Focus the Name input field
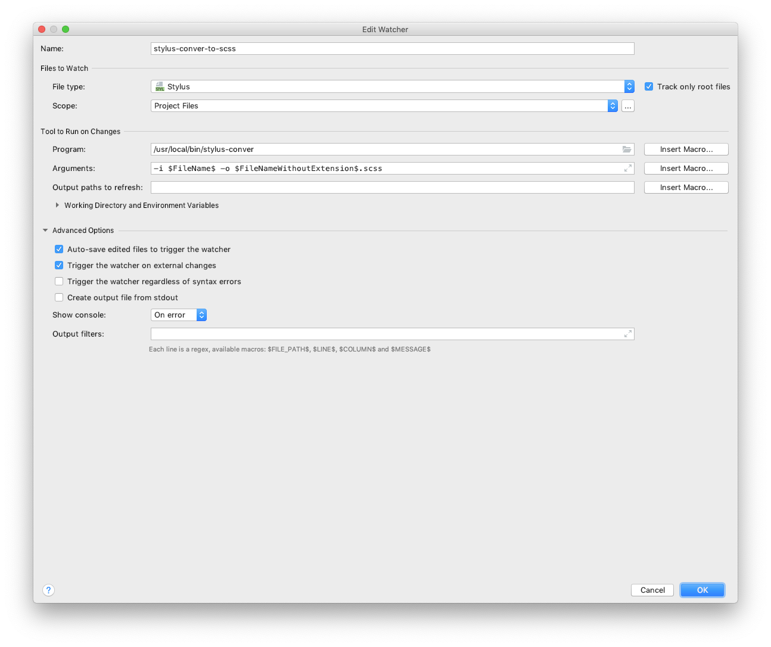This screenshot has width=771, height=647. [x=393, y=49]
